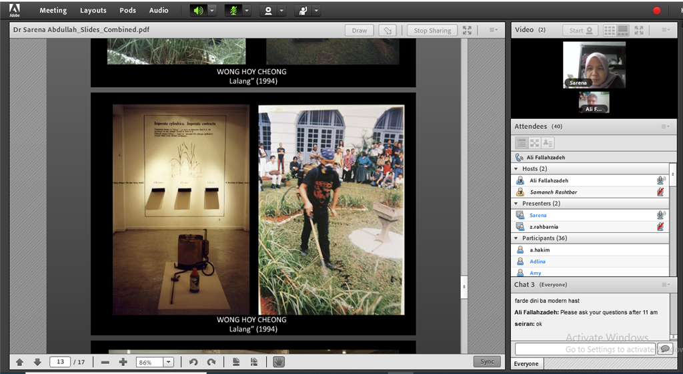683x374 pixels.
Task: Toggle the Sync button
Action: [x=487, y=362]
